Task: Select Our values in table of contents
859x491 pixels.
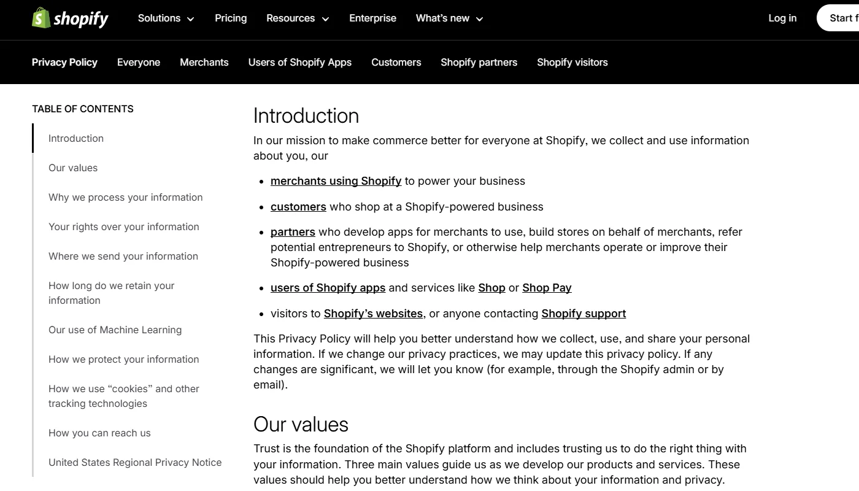Action: (72, 168)
